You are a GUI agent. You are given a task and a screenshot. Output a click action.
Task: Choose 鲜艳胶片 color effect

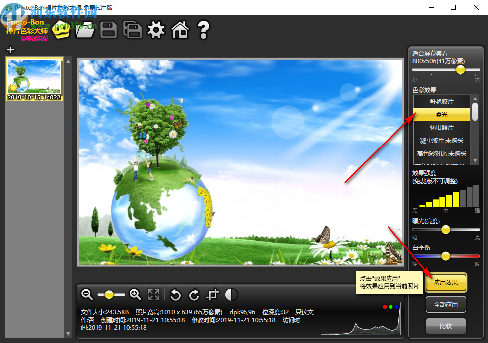coord(441,101)
